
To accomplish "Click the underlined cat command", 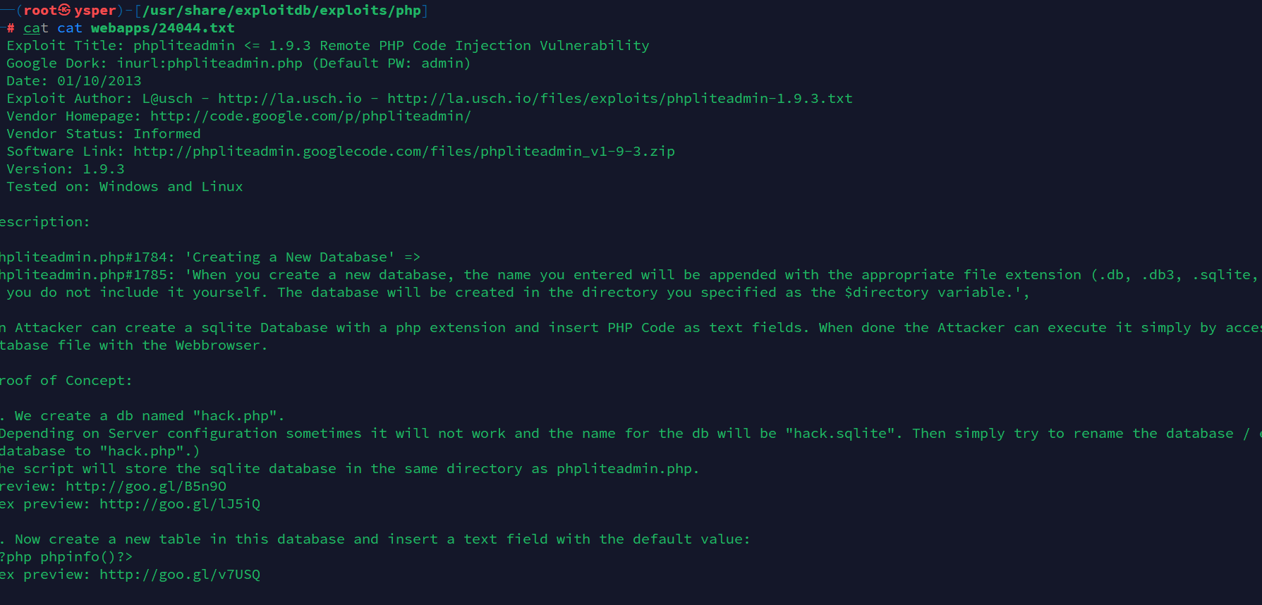I will coord(36,28).
